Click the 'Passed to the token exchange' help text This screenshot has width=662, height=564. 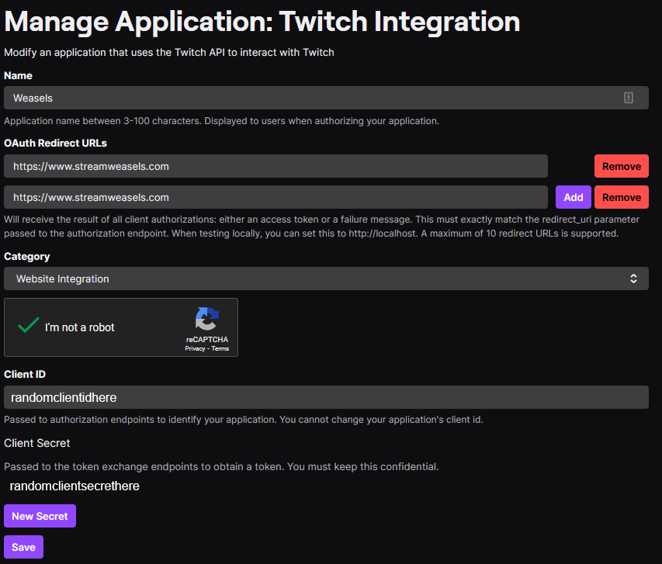(221, 466)
